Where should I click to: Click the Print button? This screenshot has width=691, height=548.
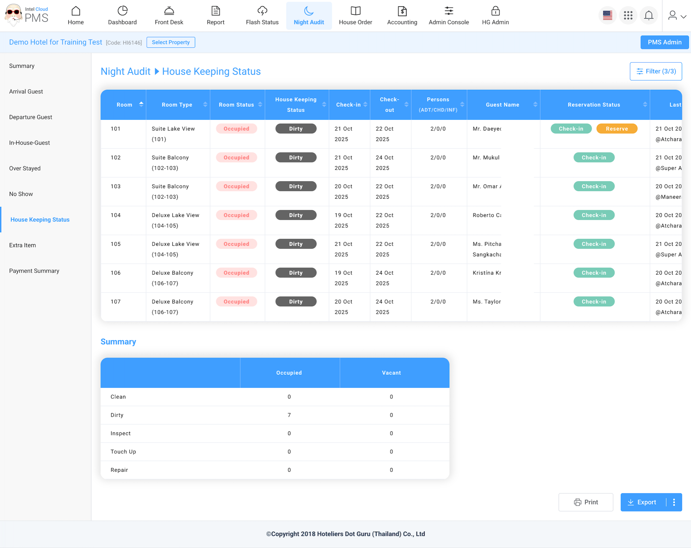[586, 502]
